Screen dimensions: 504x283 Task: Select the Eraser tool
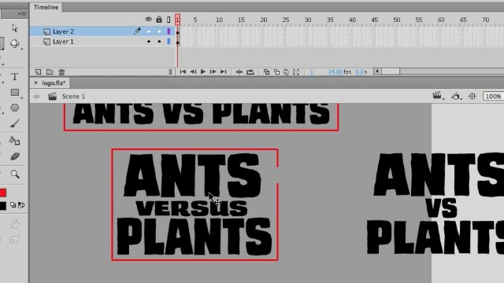[15, 156]
